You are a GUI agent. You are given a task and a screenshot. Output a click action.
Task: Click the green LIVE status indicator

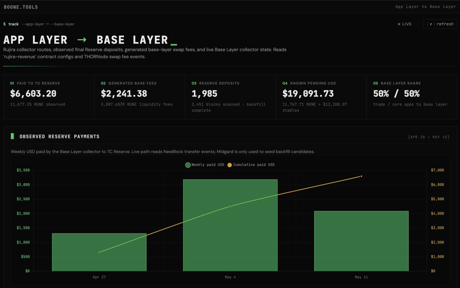[405, 24]
